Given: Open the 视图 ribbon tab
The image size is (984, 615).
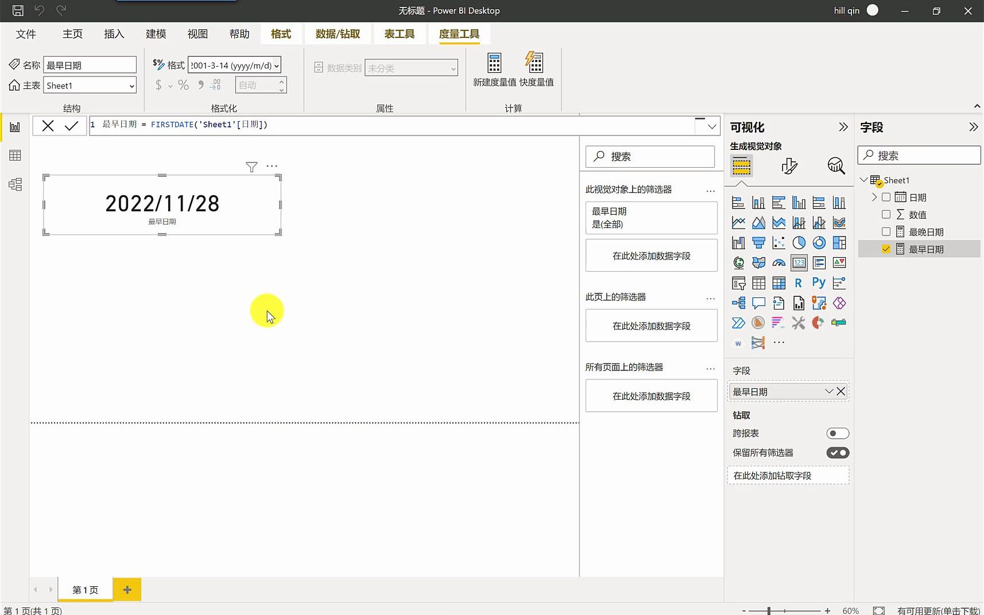Looking at the screenshot, I should [x=197, y=34].
